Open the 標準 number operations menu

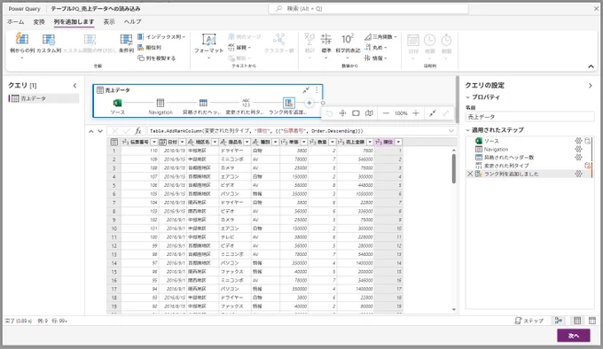pos(326,45)
